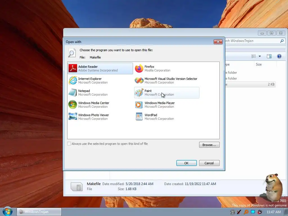The width and height of the screenshot is (288, 216).
Task: Click the blue monitor tray icon
Action: [x=253, y=212]
